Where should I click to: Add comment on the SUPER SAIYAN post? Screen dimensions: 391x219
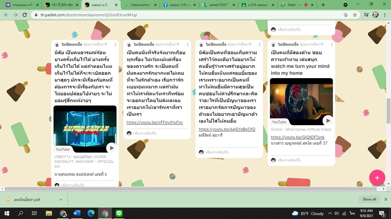73,185
